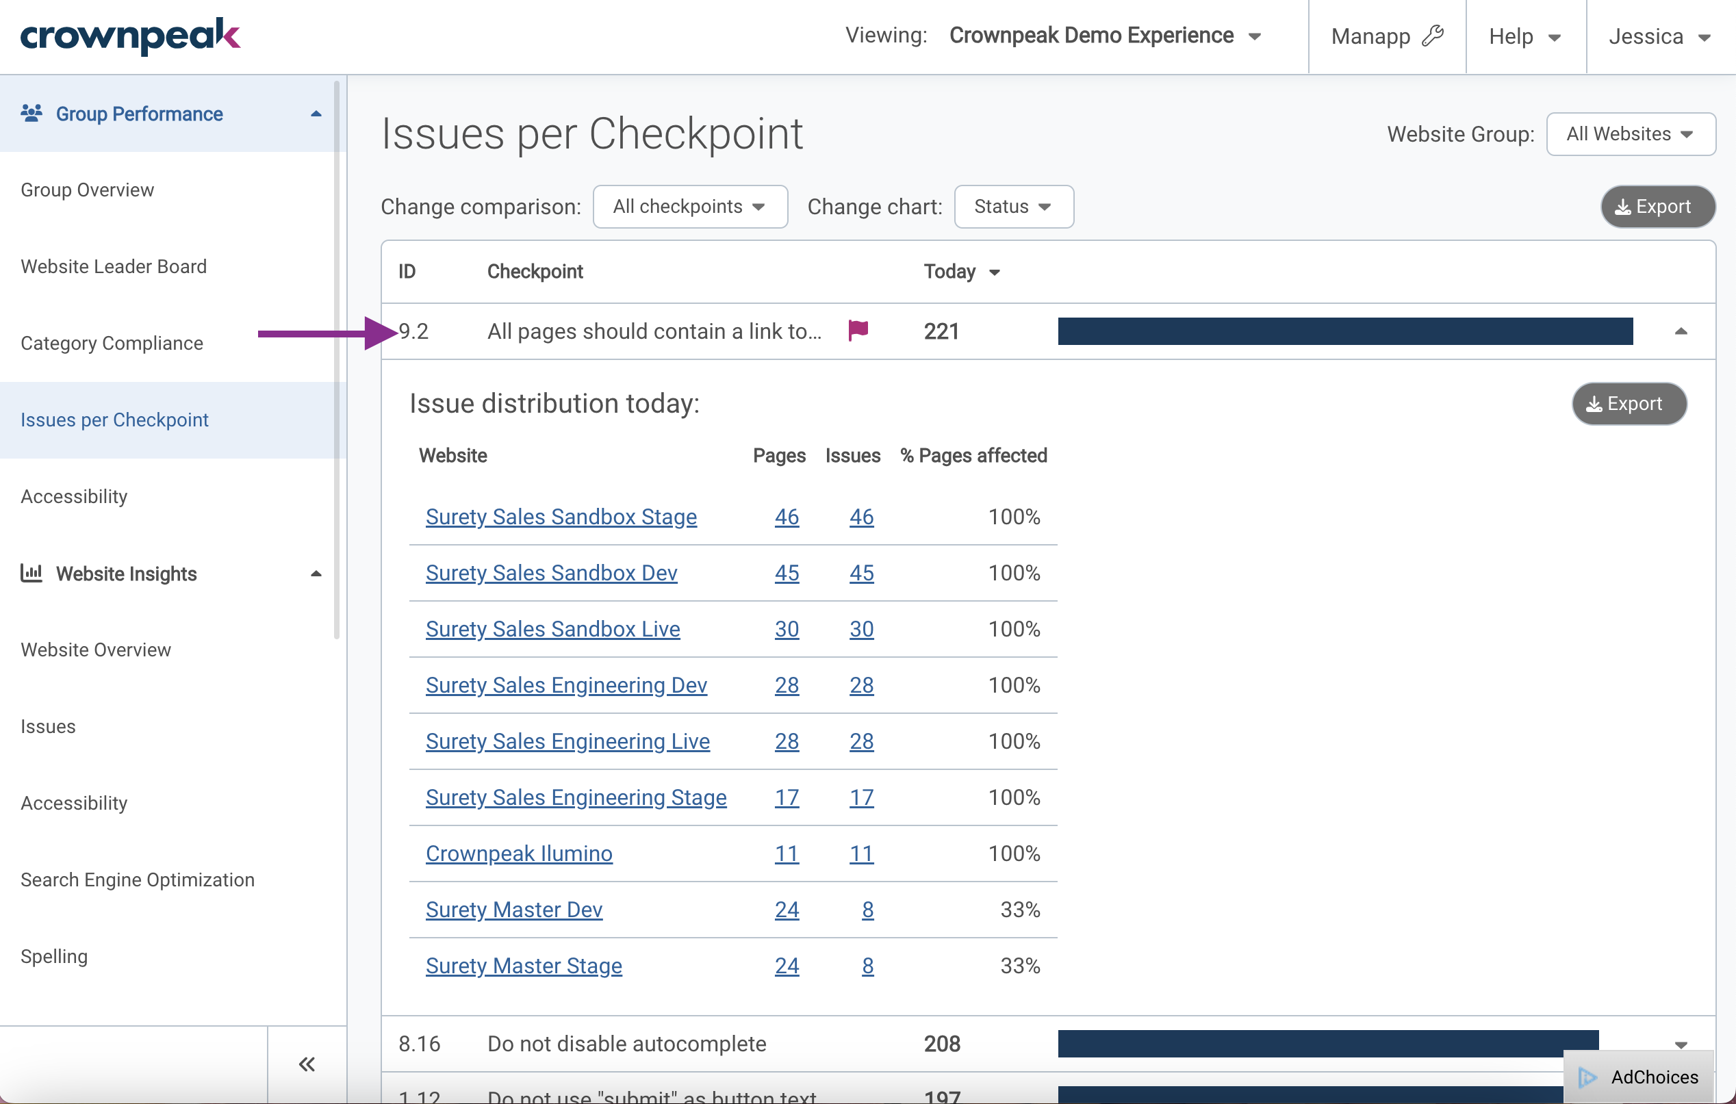Open Category Compliance page
Screen dimensions: 1736x1104
point(112,343)
